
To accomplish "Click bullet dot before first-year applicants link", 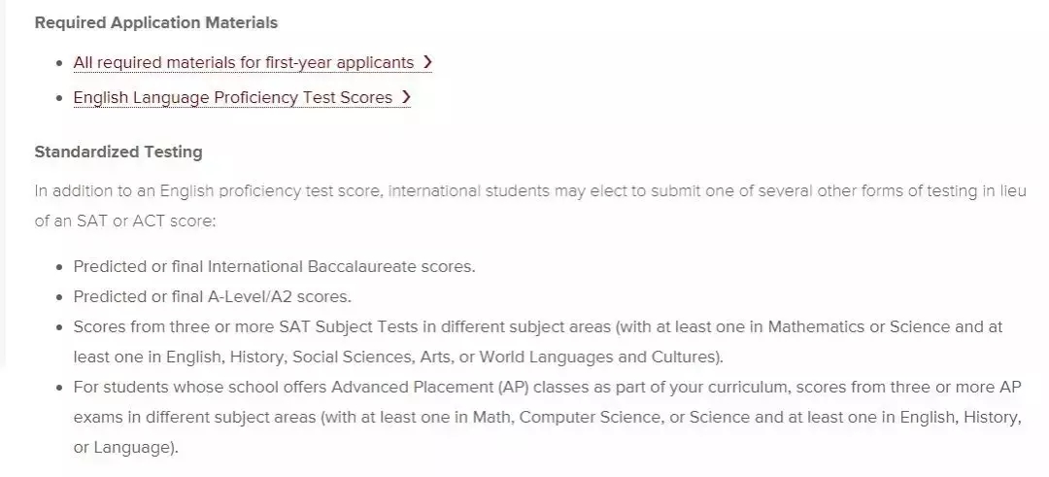I will click(60, 63).
